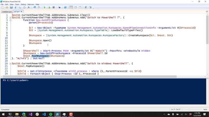Clear the console pane with the wiper icon
This screenshot has width=209, height=117.
coord(28,7)
